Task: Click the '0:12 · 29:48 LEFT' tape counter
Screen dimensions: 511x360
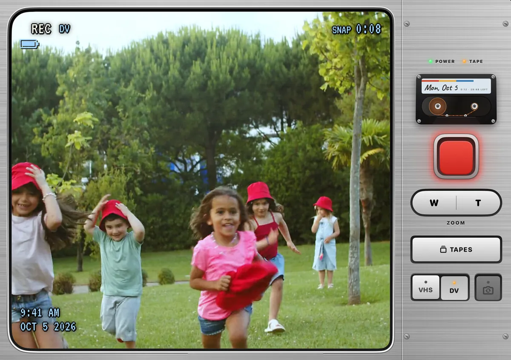Action: tap(474, 89)
